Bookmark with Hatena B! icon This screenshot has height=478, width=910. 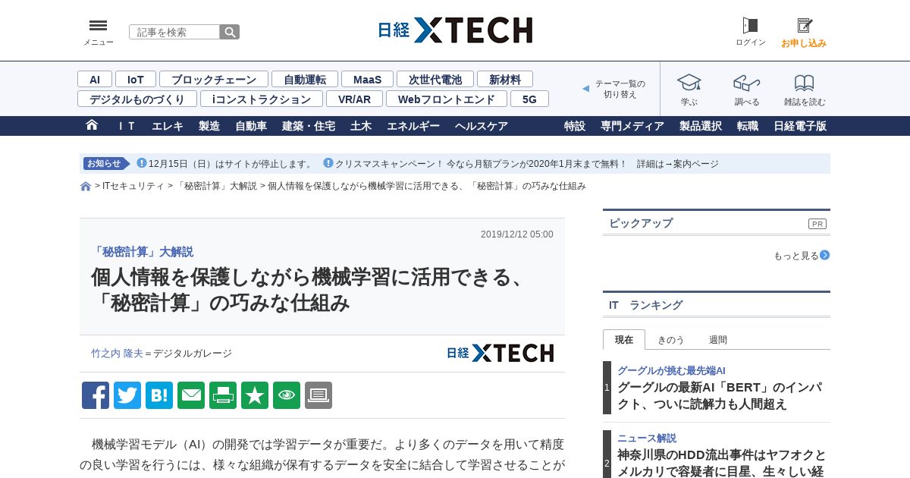point(159,395)
